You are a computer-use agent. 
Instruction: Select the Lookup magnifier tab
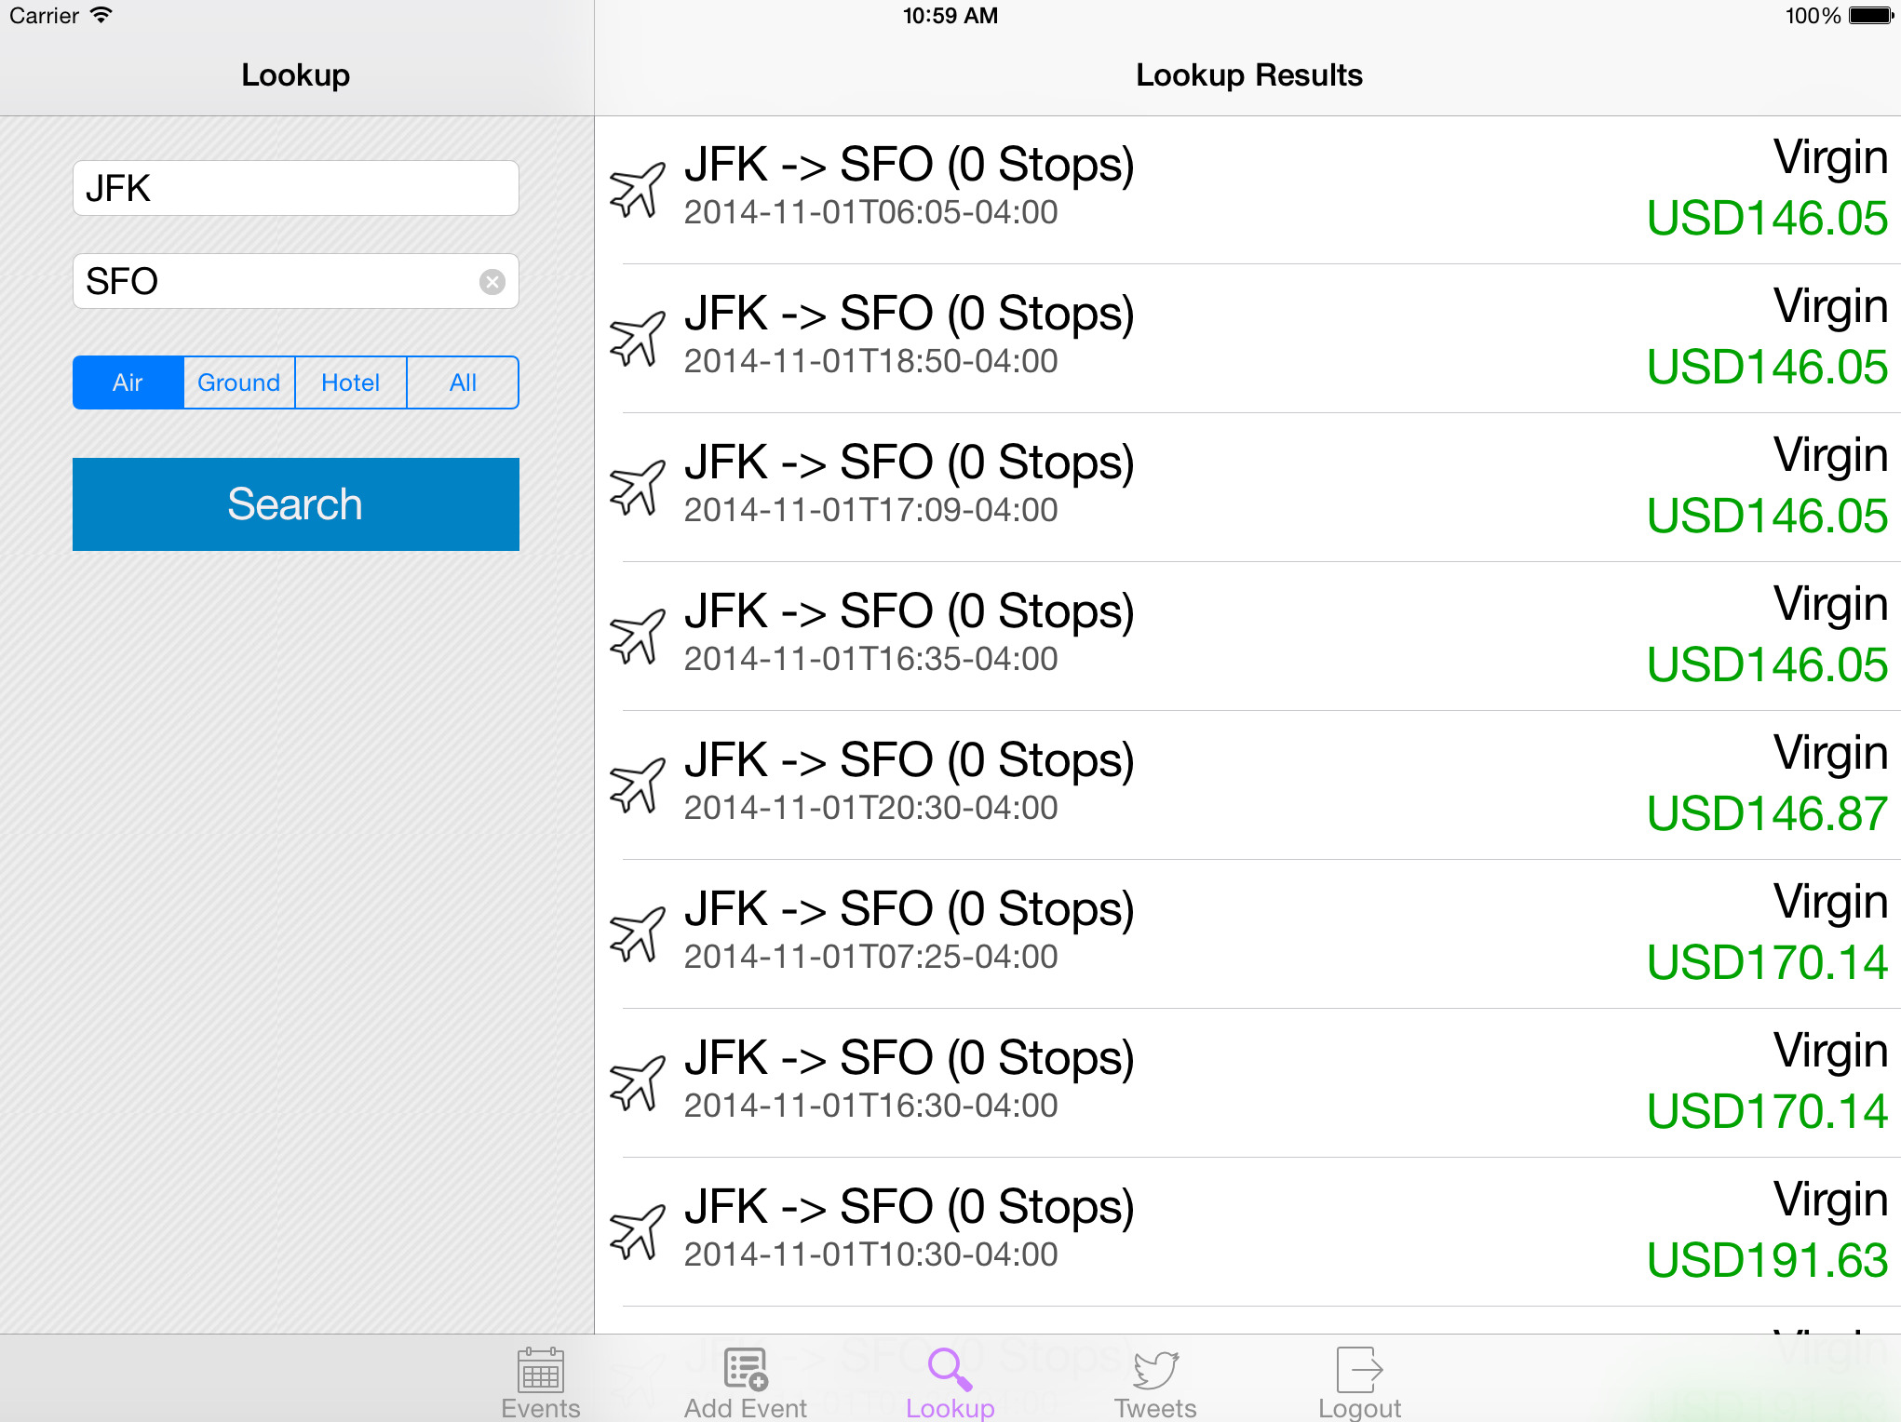point(950,1381)
